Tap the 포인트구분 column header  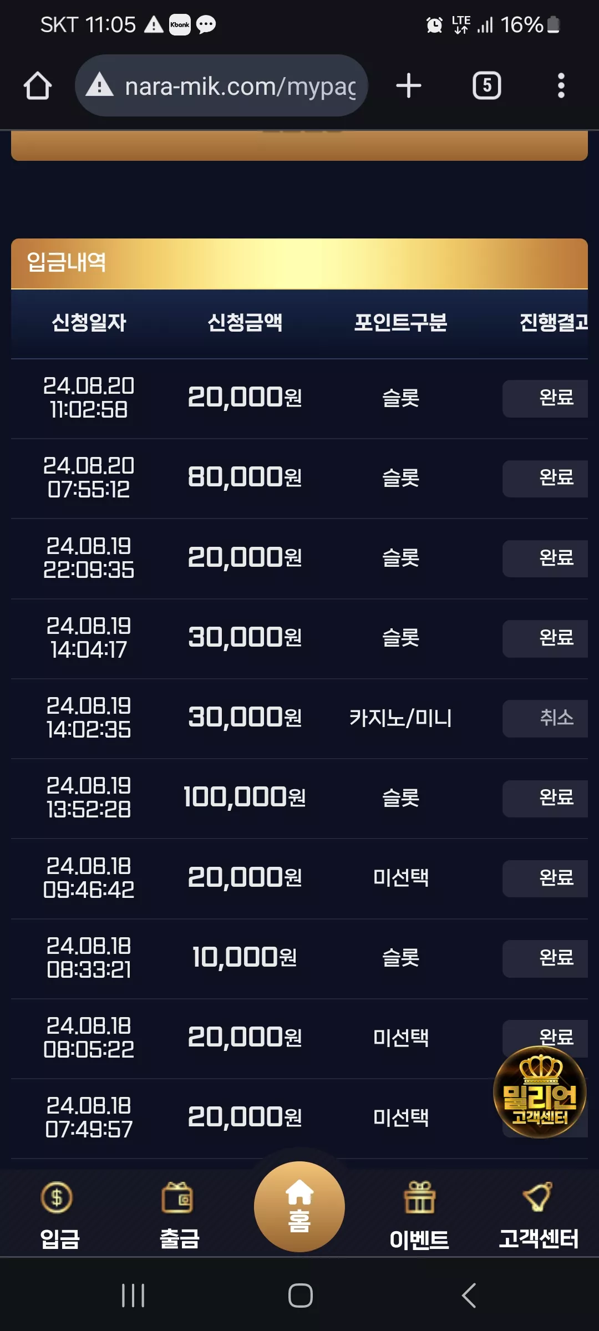point(400,322)
